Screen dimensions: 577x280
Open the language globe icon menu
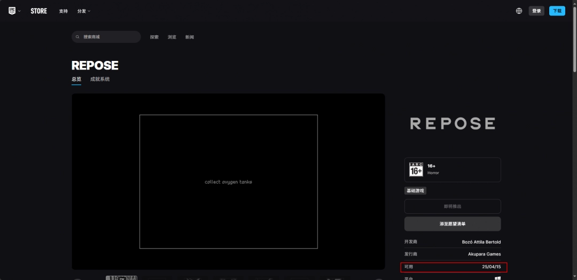pyautogui.click(x=519, y=11)
